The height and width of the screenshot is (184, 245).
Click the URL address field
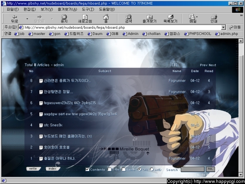(x=123, y=28)
